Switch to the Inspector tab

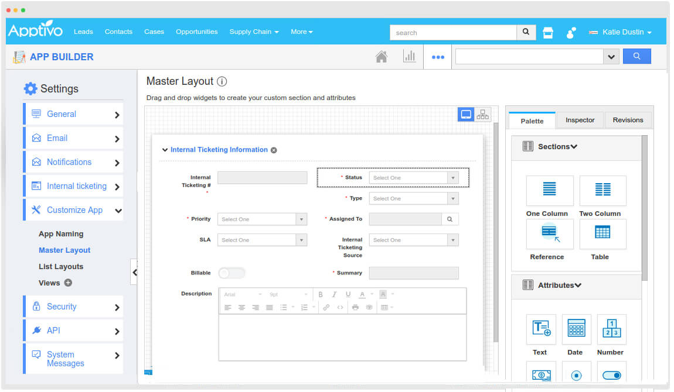pyautogui.click(x=580, y=120)
